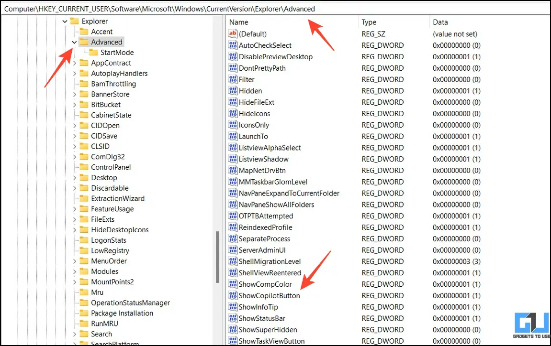Select the BitBucket key
This screenshot has height=346, width=551.
pyautogui.click(x=106, y=105)
